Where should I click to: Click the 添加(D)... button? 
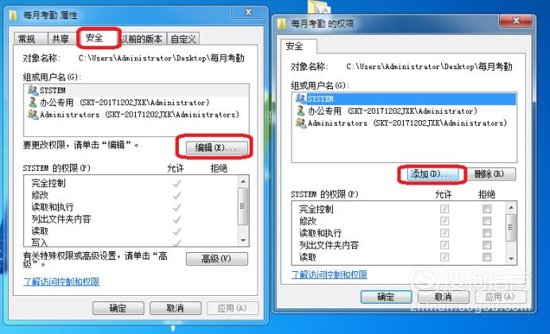click(432, 174)
